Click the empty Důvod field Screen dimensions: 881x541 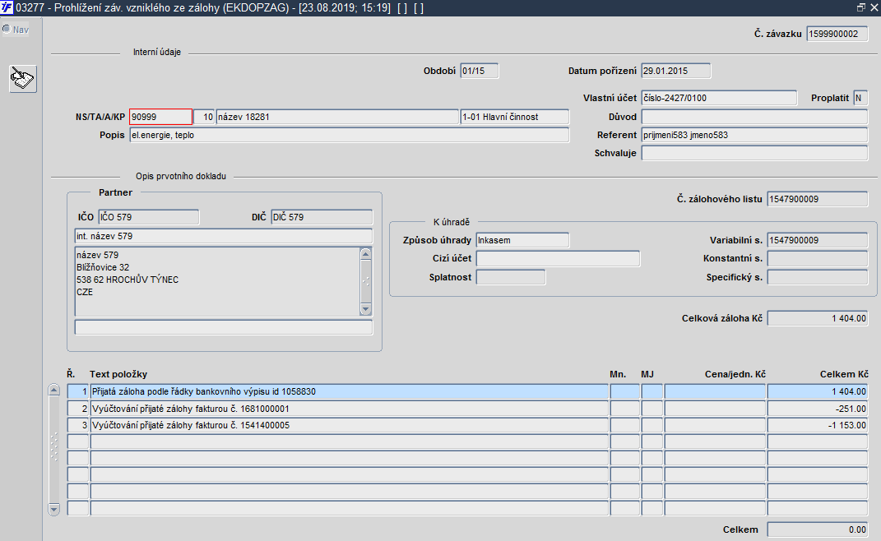tap(754, 117)
